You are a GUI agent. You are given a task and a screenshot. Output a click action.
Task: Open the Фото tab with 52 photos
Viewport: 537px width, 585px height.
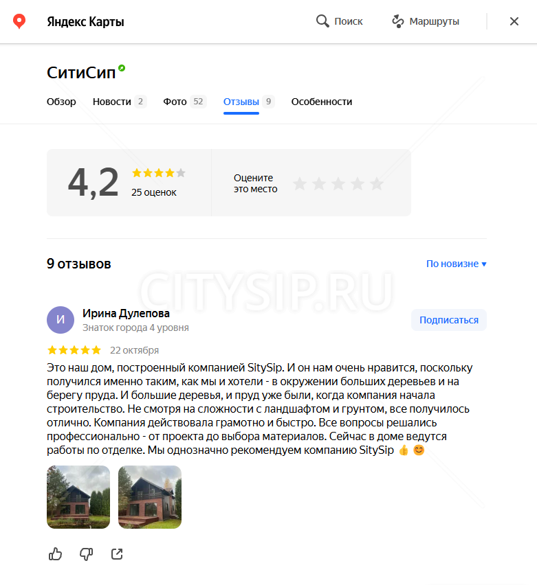[x=184, y=102]
